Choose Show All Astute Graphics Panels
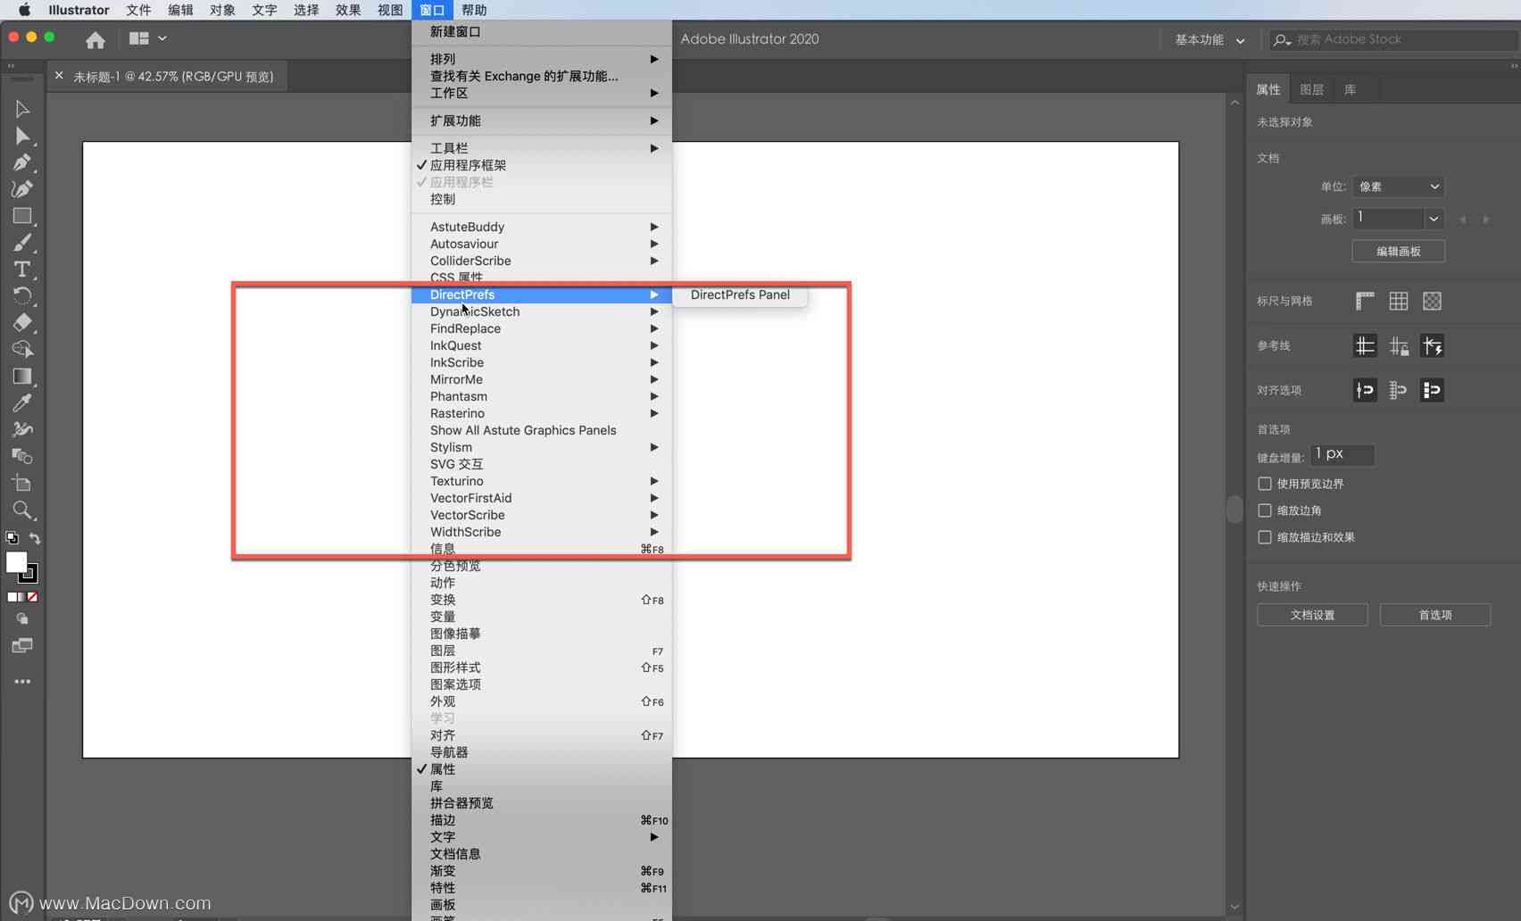The image size is (1521, 921). pyautogui.click(x=541, y=430)
